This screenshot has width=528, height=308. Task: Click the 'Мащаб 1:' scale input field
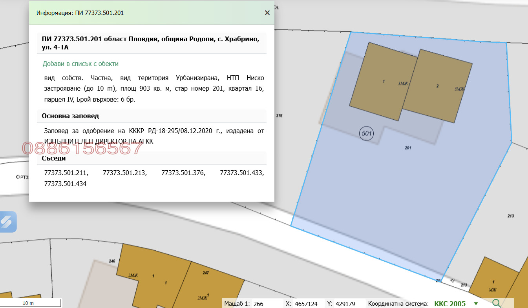pyautogui.click(x=267, y=304)
